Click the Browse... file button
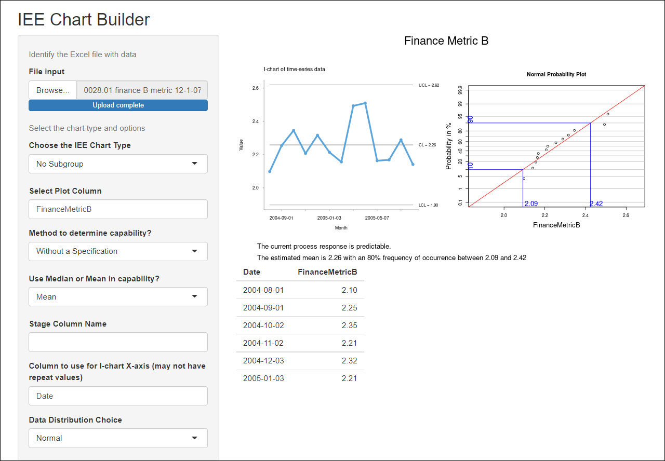 [x=52, y=90]
